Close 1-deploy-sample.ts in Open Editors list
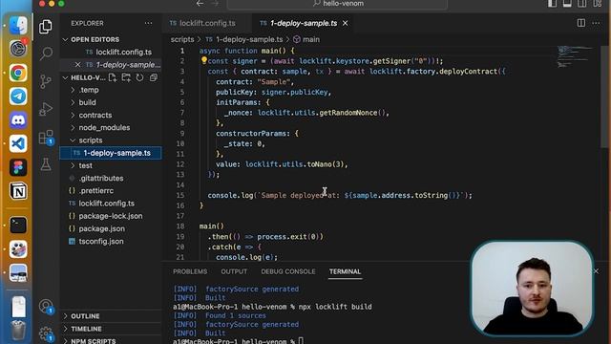Viewport: 611px width, 344px height. pyautogui.click(x=77, y=65)
